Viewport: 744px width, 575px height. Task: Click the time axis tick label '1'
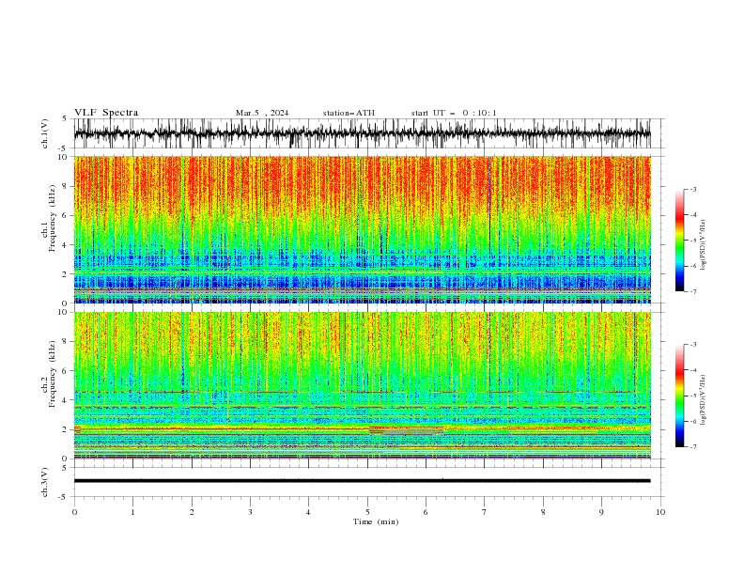132,512
